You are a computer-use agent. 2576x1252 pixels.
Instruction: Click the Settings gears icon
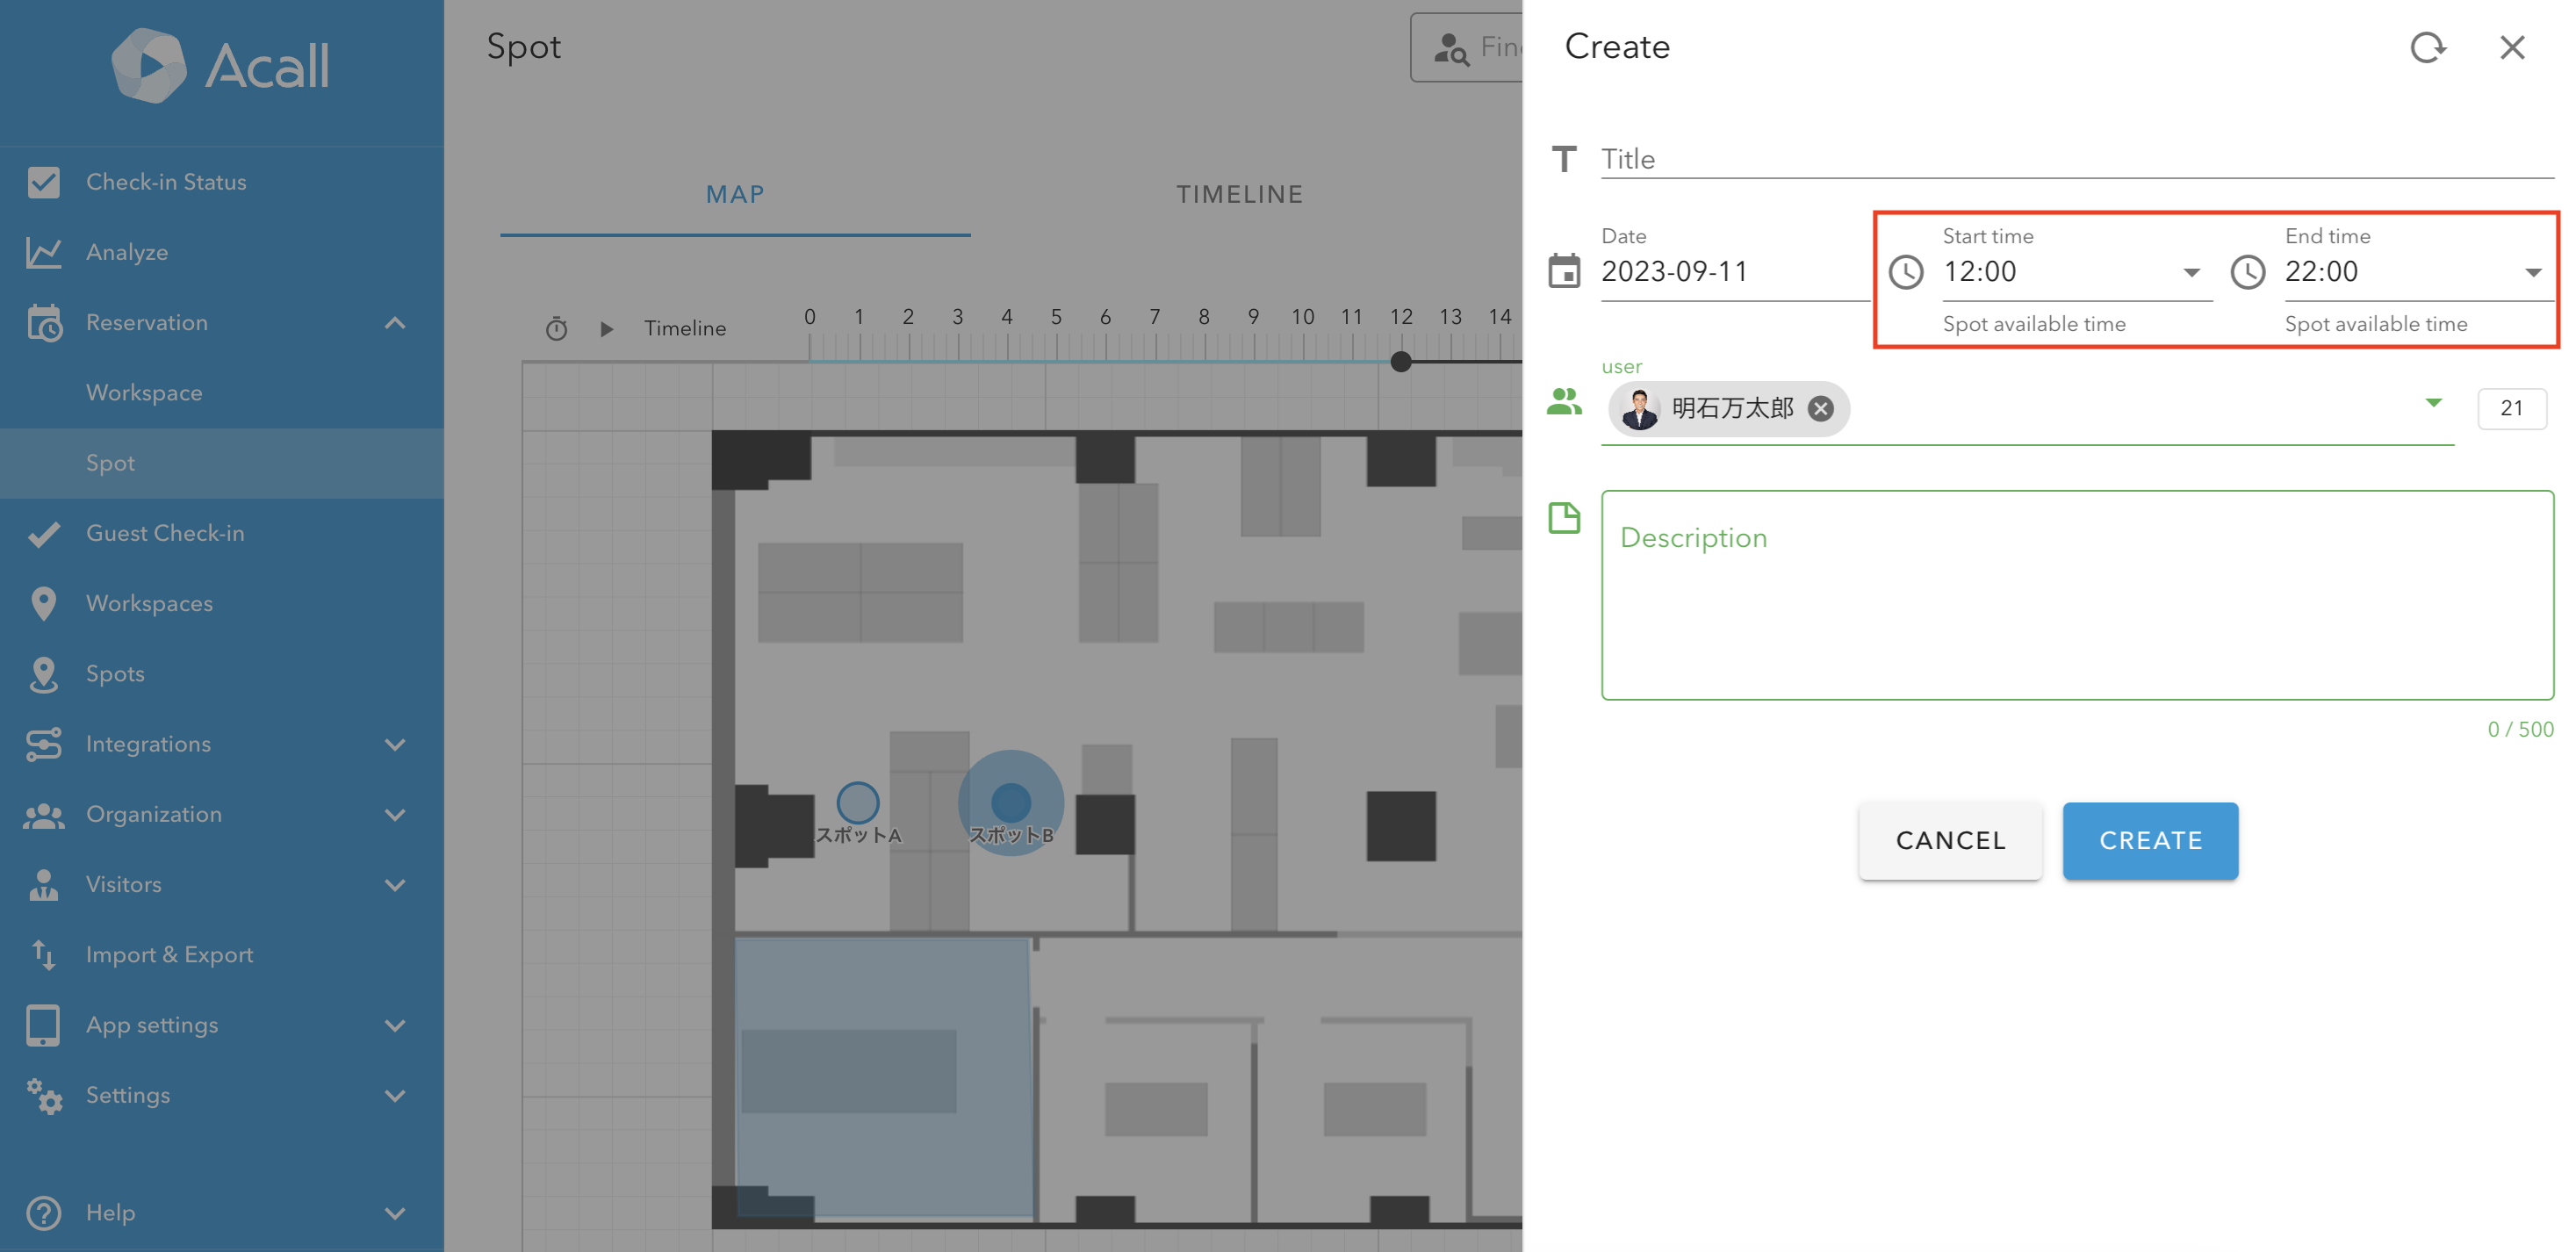[43, 1096]
